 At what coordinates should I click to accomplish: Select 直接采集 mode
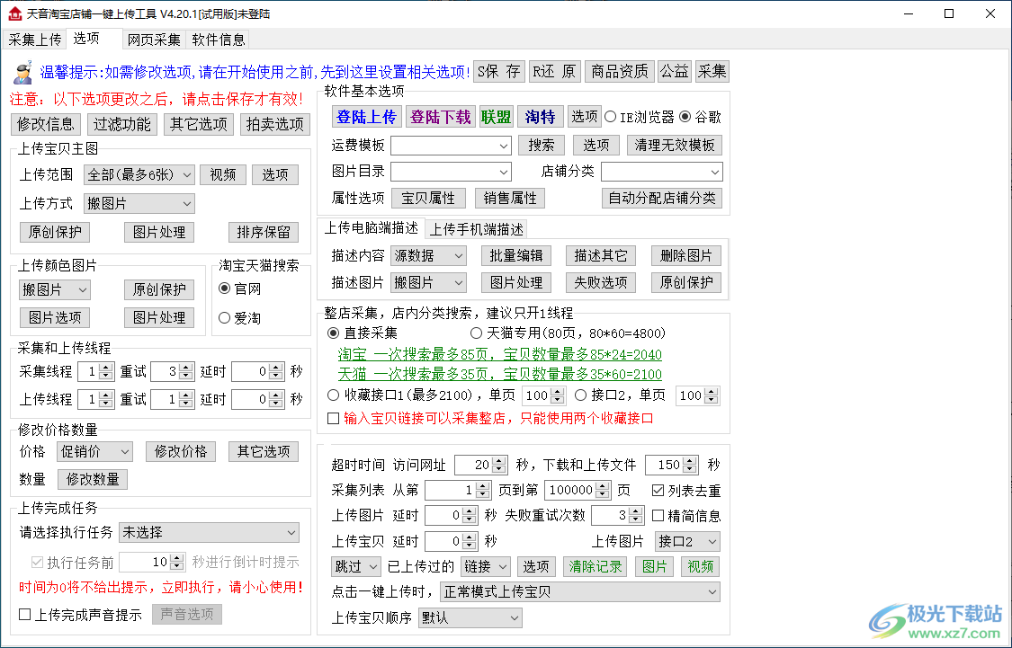[x=363, y=333]
